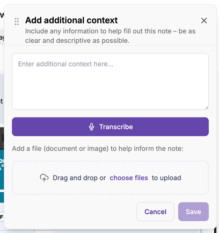Click the 'Enter additional context here...' placeholder
This screenshot has width=219, height=233.
click(x=65, y=64)
